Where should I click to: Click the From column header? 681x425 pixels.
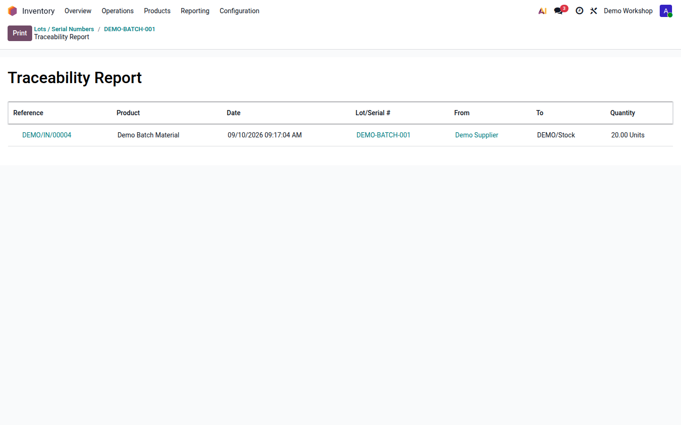pyautogui.click(x=462, y=113)
